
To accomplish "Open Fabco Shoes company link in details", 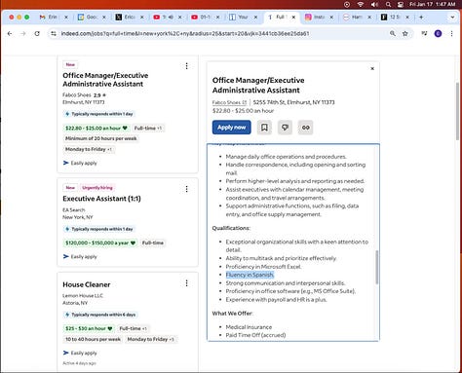I will pos(229,102).
